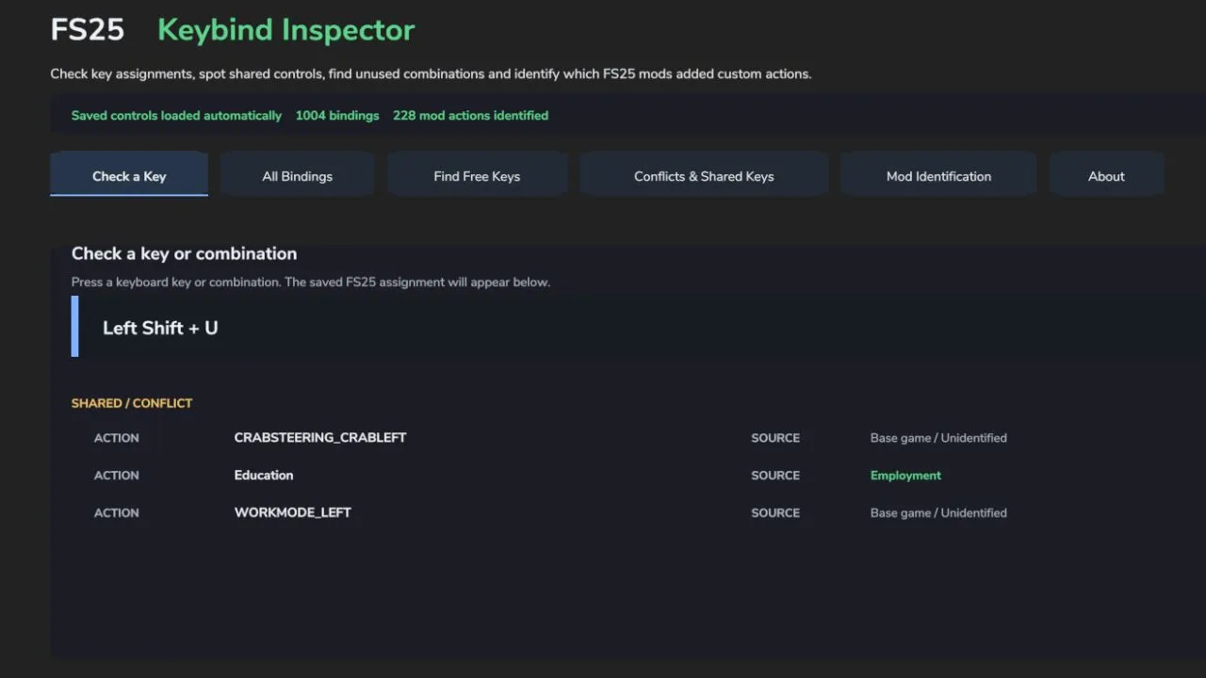Select WORKMODE_LEFT action name
The image size is (1206, 678).
tap(293, 513)
